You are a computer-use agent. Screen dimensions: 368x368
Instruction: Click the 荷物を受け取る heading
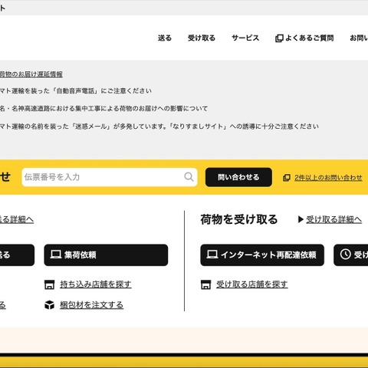[x=239, y=219]
